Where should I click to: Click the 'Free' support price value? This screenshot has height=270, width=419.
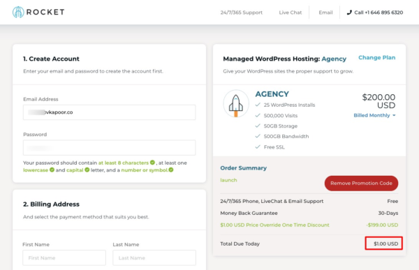click(392, 202)
